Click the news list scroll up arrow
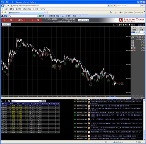 (145, 100)
